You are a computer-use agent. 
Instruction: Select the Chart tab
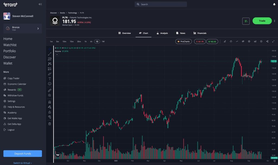(143, 33)
